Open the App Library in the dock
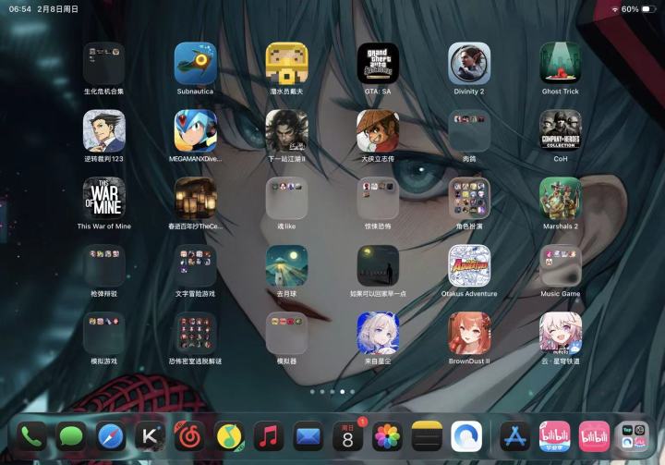 click(634, 436)
